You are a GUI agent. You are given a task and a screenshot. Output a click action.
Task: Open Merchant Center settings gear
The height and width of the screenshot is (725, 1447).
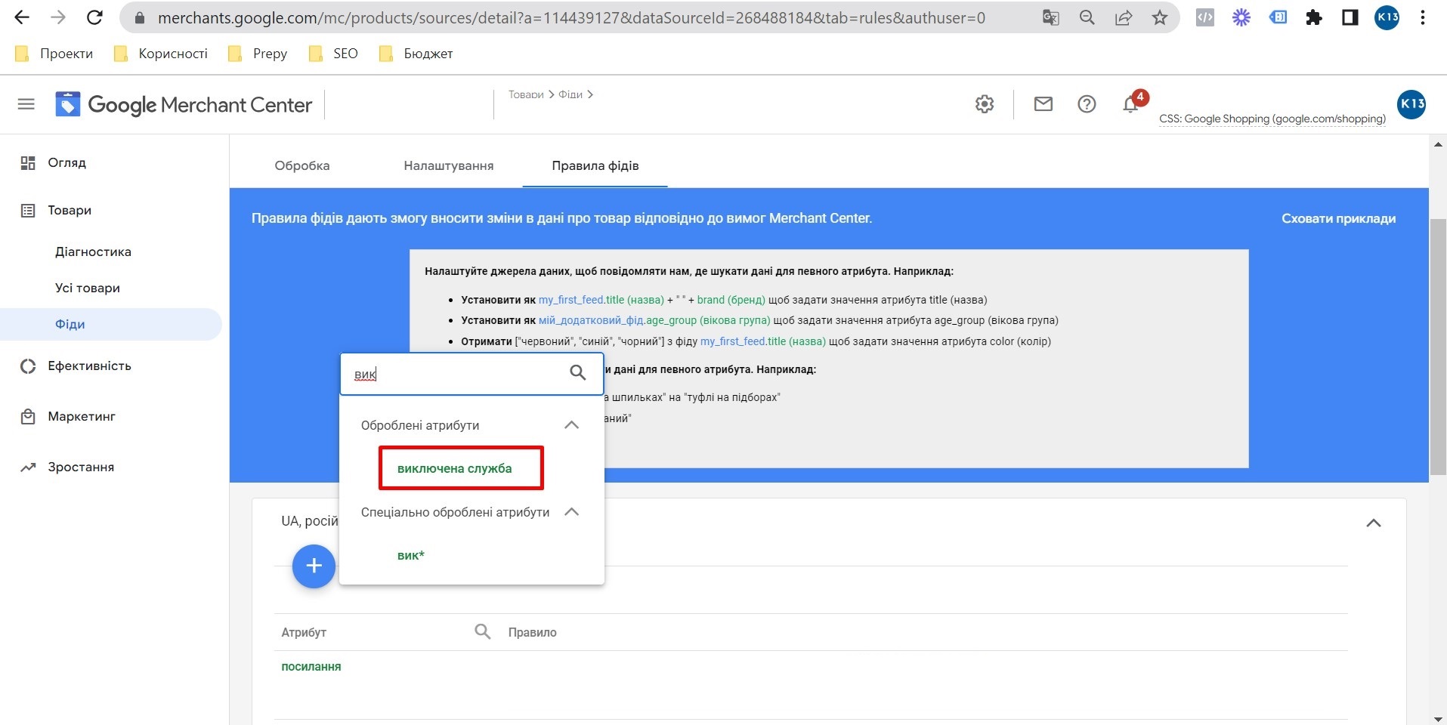point(985,104)
